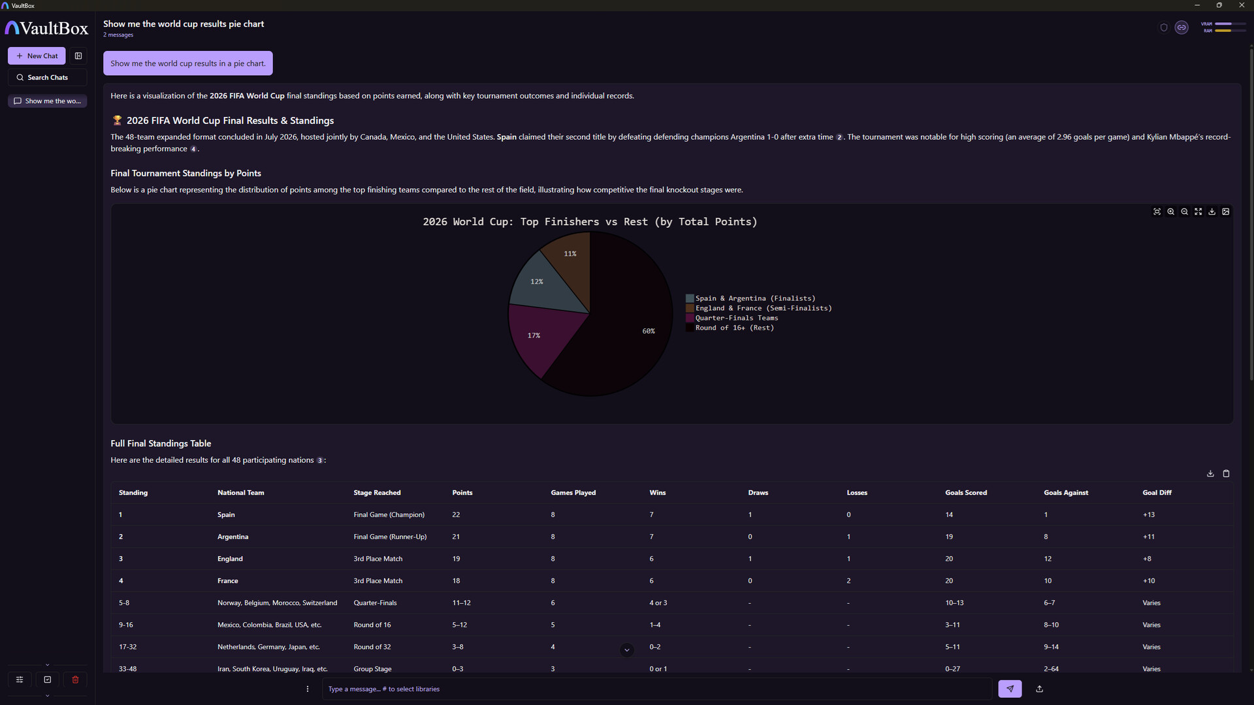Click the Argentina team cell
The height and width of the screenshot is (705, 1254).
click(233, 537)
